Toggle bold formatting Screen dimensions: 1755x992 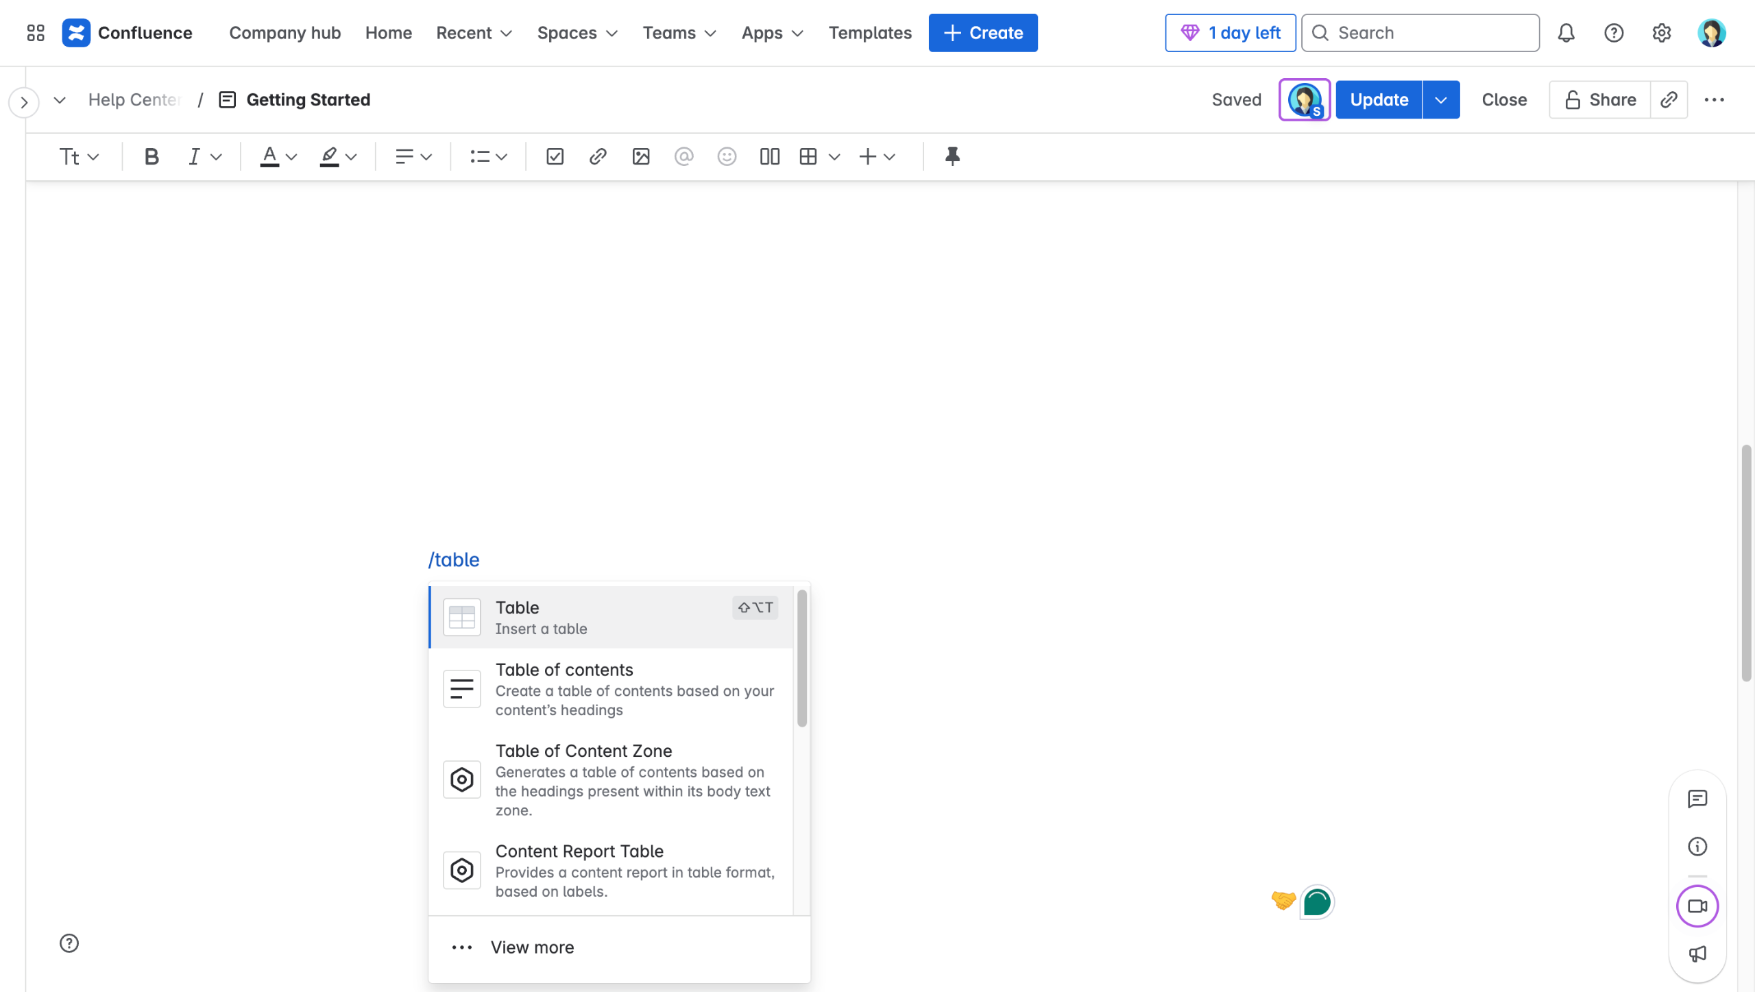point(152,157)
